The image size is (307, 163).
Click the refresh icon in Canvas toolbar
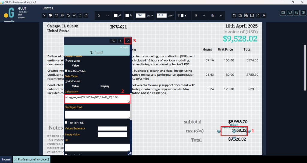coord(56,15)
